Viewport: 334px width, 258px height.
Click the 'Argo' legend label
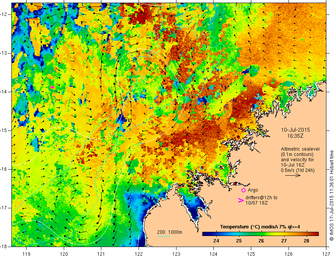pos(253,190)
